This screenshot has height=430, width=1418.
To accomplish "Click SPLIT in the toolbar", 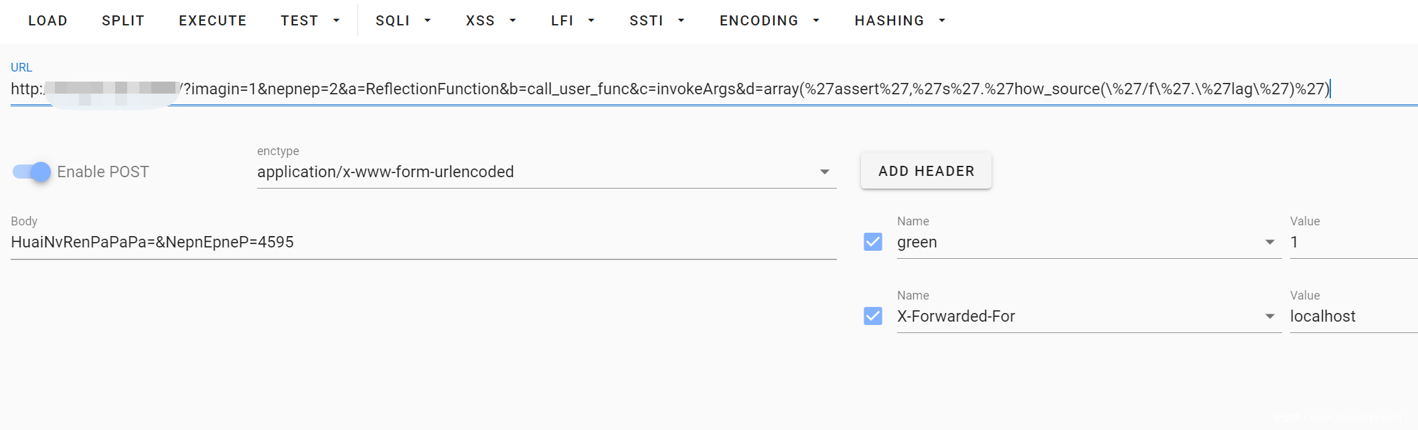I will [x=123, y=21].
